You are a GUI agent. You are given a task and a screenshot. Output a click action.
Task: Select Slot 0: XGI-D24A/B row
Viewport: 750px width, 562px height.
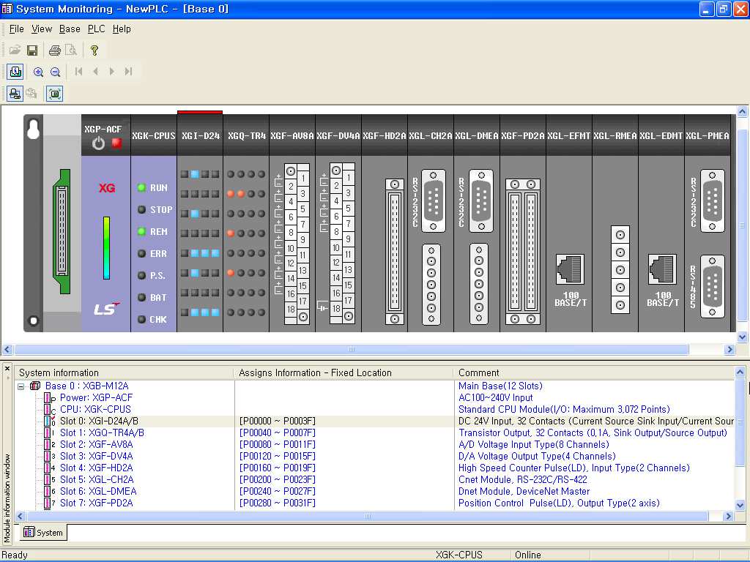coord(99,421)
